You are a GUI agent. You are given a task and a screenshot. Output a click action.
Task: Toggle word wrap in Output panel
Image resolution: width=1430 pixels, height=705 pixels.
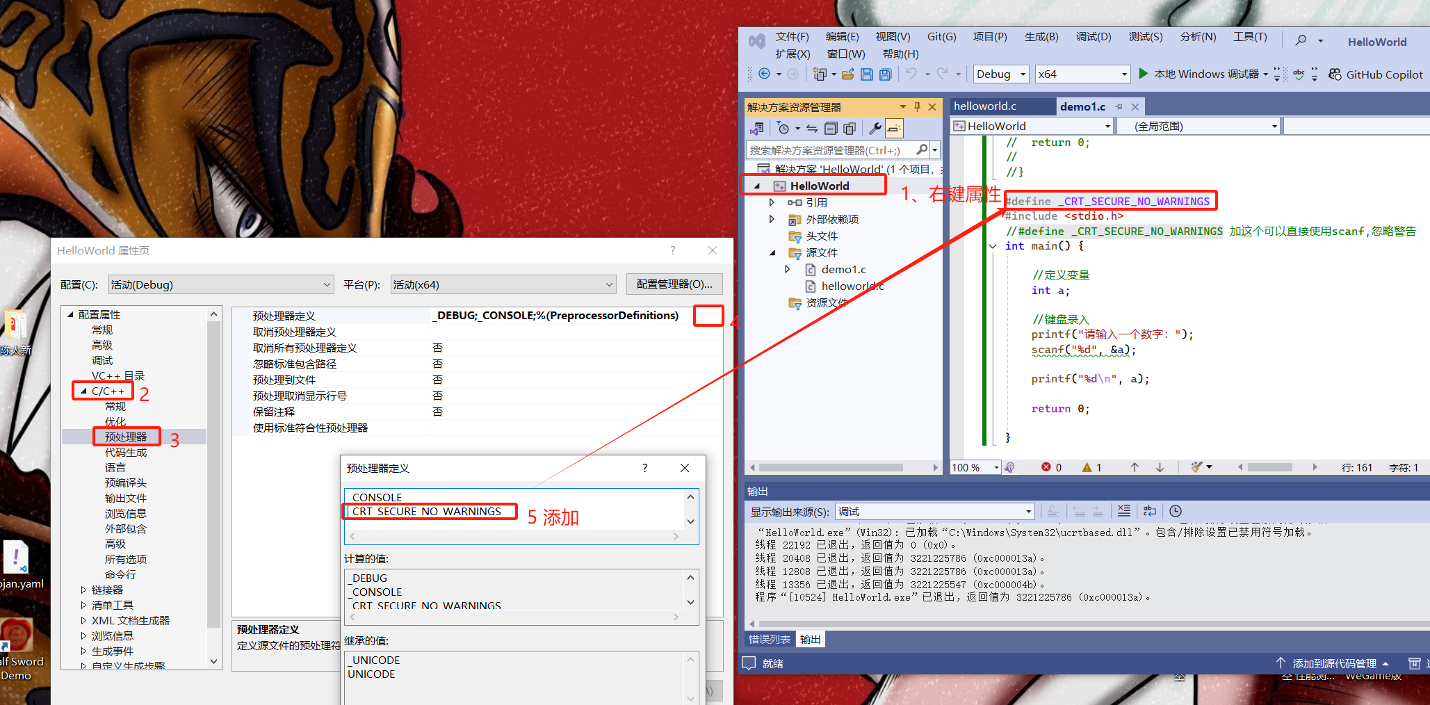pyautogui.click(x=1150, y=511)
